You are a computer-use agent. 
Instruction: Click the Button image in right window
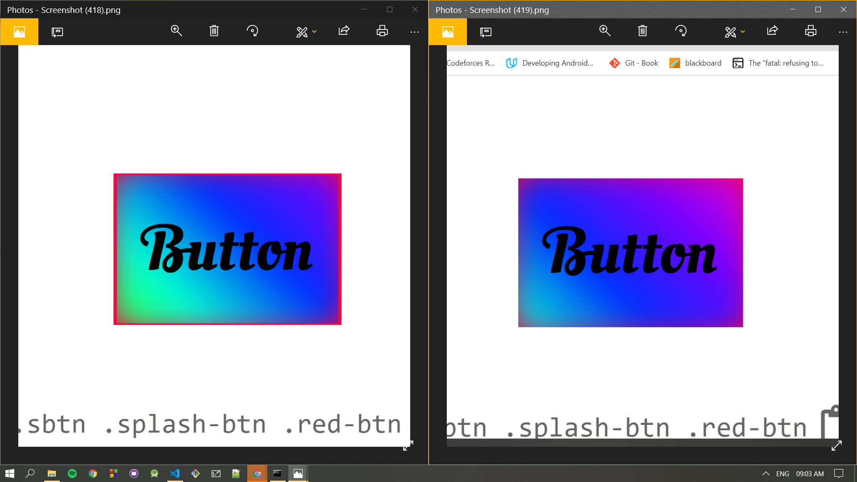(630, 253)
